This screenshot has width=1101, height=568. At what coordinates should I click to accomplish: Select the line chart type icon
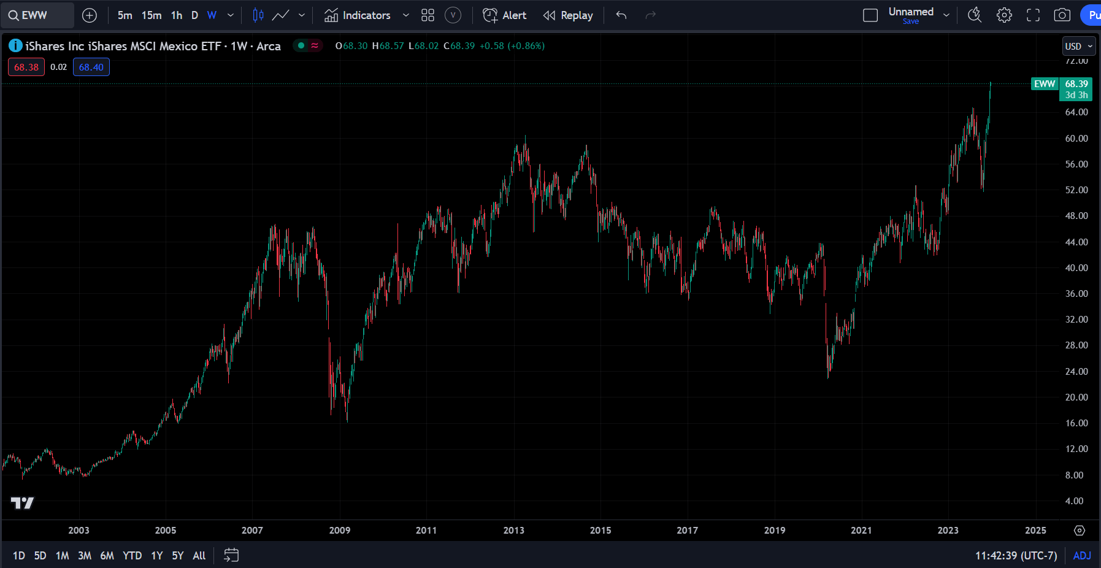point(280,15)
